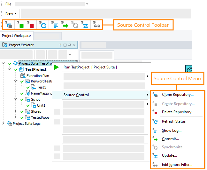Expand the Project Suite Logs node
207x170 pixels.
4,123
